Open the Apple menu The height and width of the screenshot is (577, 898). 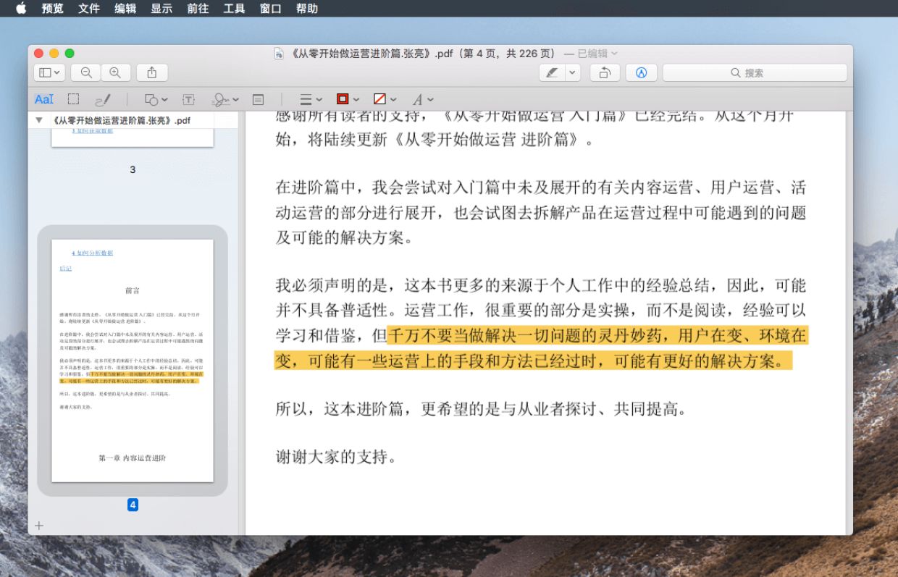click(x=20, y=9)
